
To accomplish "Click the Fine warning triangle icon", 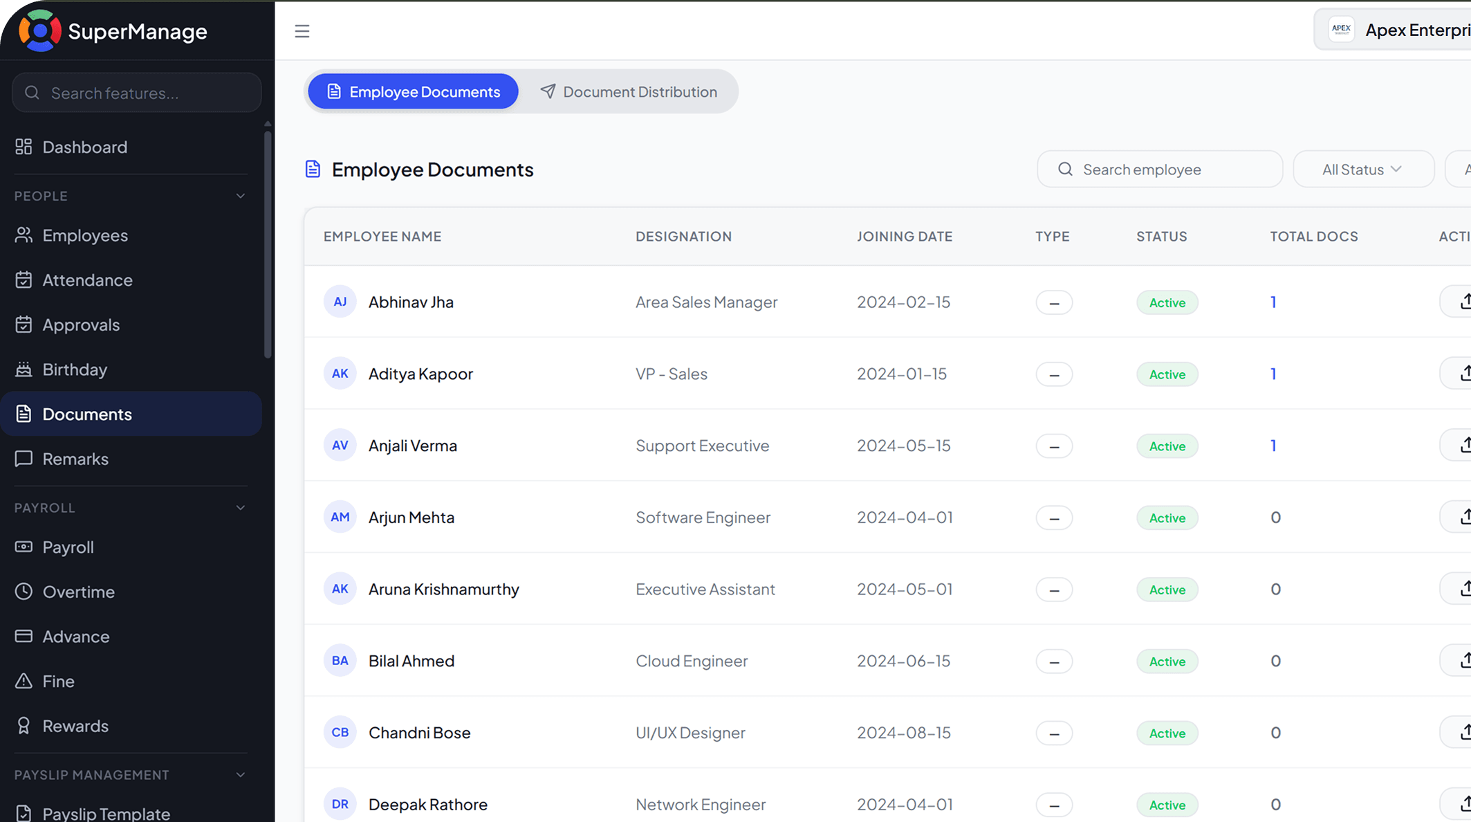I will click(24, 681).
